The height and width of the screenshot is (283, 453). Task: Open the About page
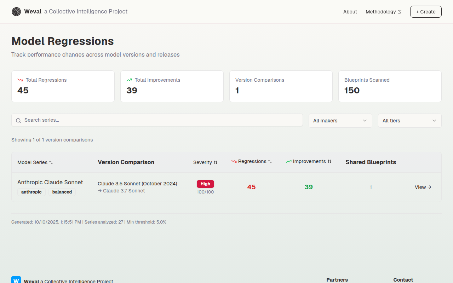coord(350,12)
